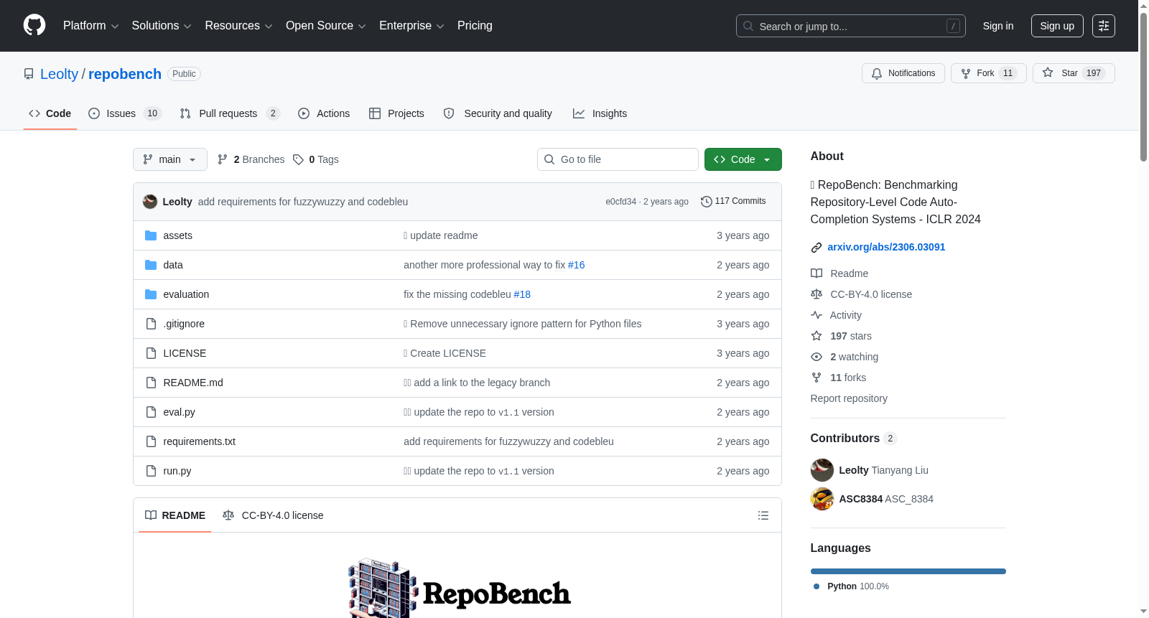Open the green Code dropdown button
Screen dimensions: 1149x618
point(743,159)
